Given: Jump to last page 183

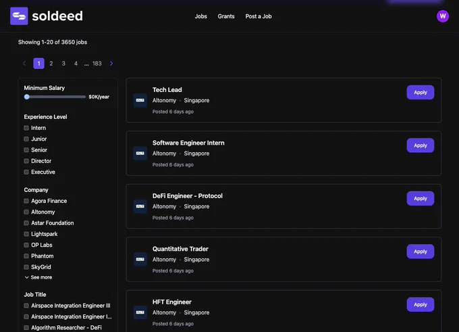Looking at the screenshot, I should pyautogui.click(x=97, y=64).
